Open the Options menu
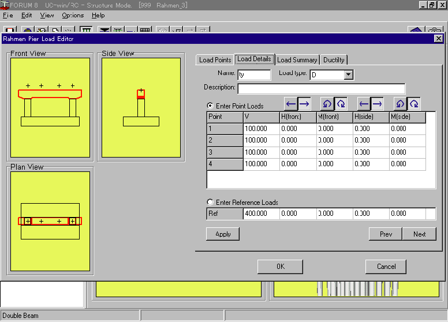The height and width of the screenshot is (322, 448). [73, 16]
